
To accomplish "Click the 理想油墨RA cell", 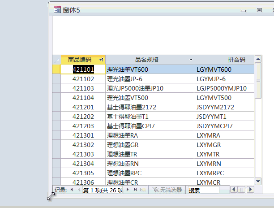I will [x=150, y=135].
